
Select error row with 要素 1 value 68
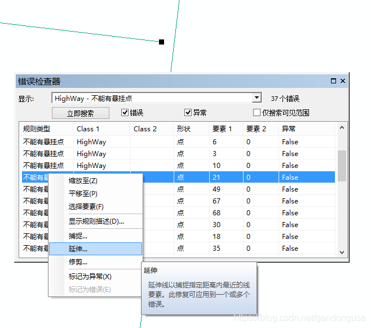178,213
